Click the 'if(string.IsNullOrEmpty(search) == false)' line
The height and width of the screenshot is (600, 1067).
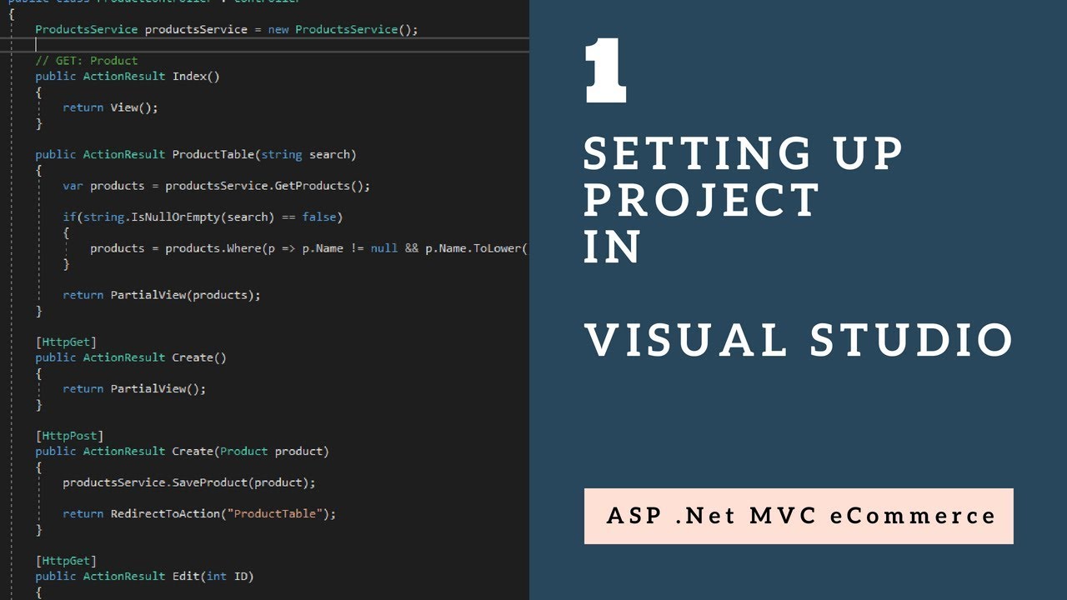coord(203,217)
